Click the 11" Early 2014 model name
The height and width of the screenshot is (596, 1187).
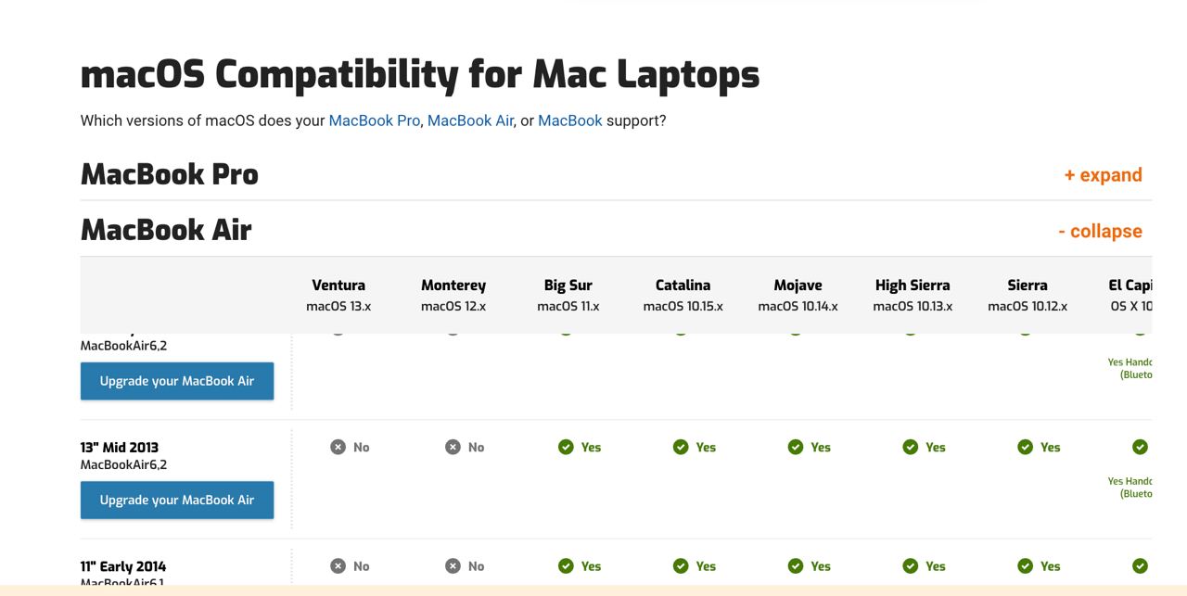coord(123,566)
